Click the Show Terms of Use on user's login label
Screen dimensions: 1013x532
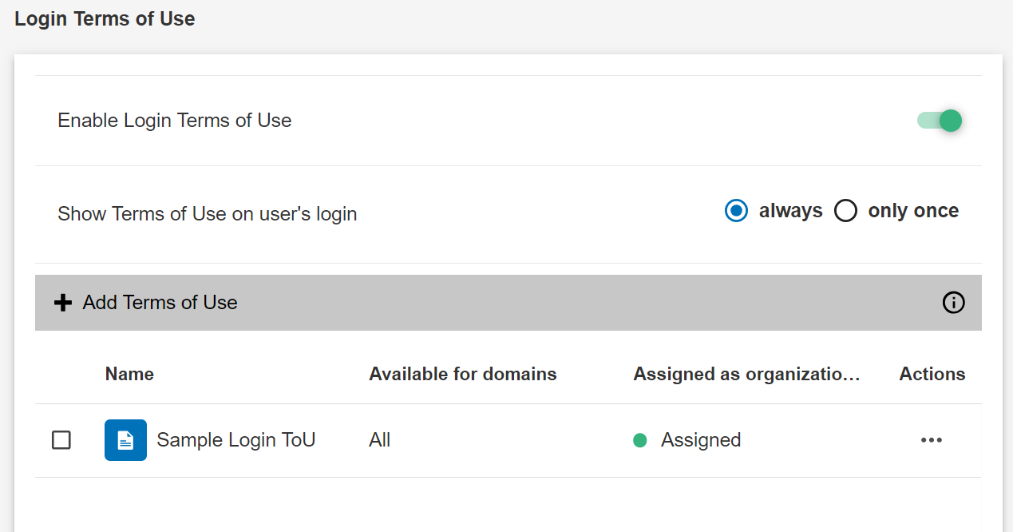point(207,213)
